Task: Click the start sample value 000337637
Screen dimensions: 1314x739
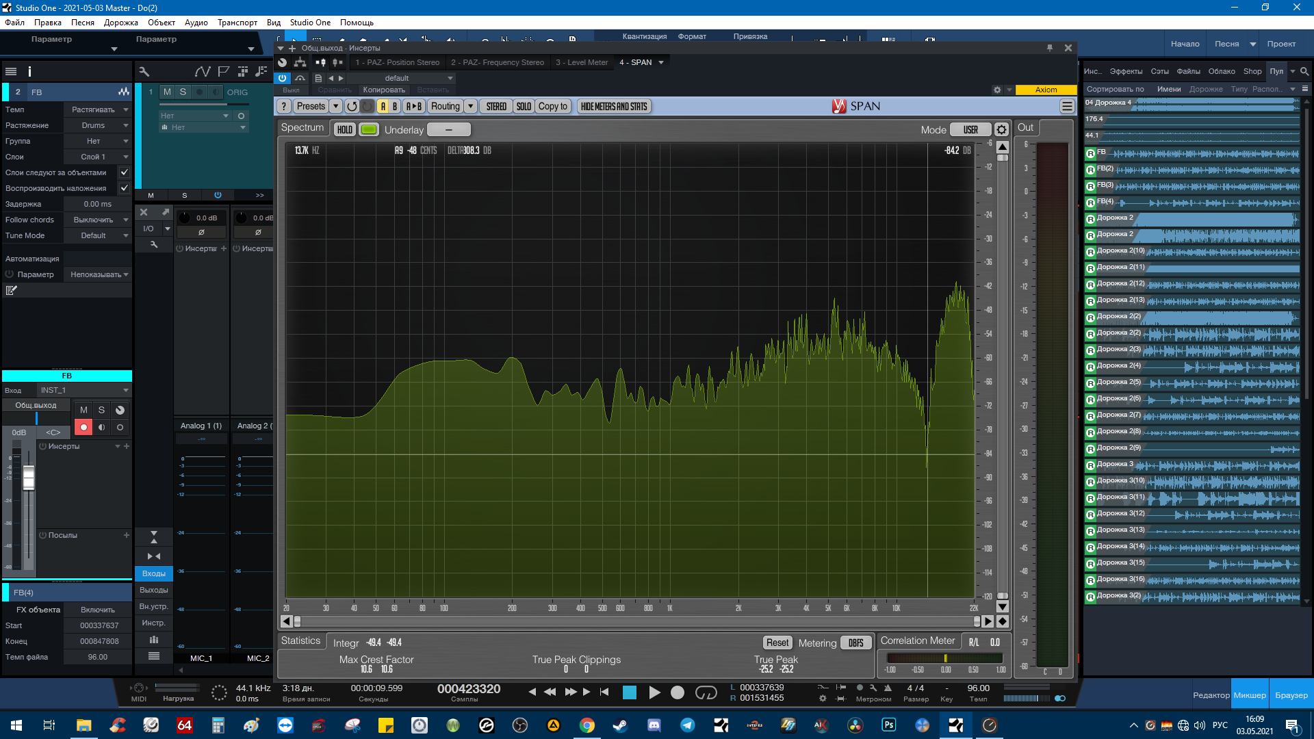Action: coord(99,625)
